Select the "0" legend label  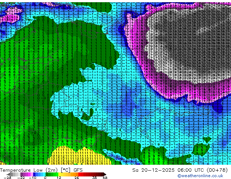pos(45,178)
